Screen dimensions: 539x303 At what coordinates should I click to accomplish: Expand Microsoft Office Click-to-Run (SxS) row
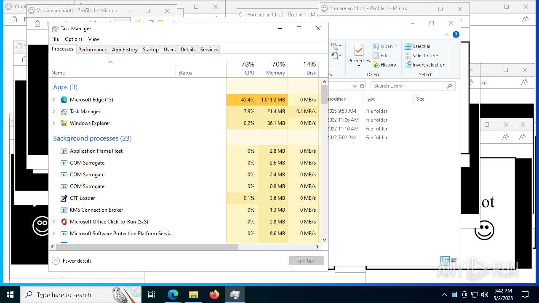coord(53,222)
